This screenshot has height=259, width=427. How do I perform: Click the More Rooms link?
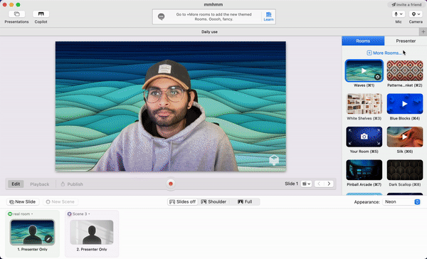click(x=384, y=53)
